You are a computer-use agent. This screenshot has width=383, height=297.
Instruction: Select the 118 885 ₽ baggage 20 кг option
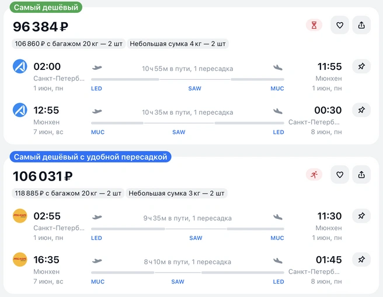point(68,193)
